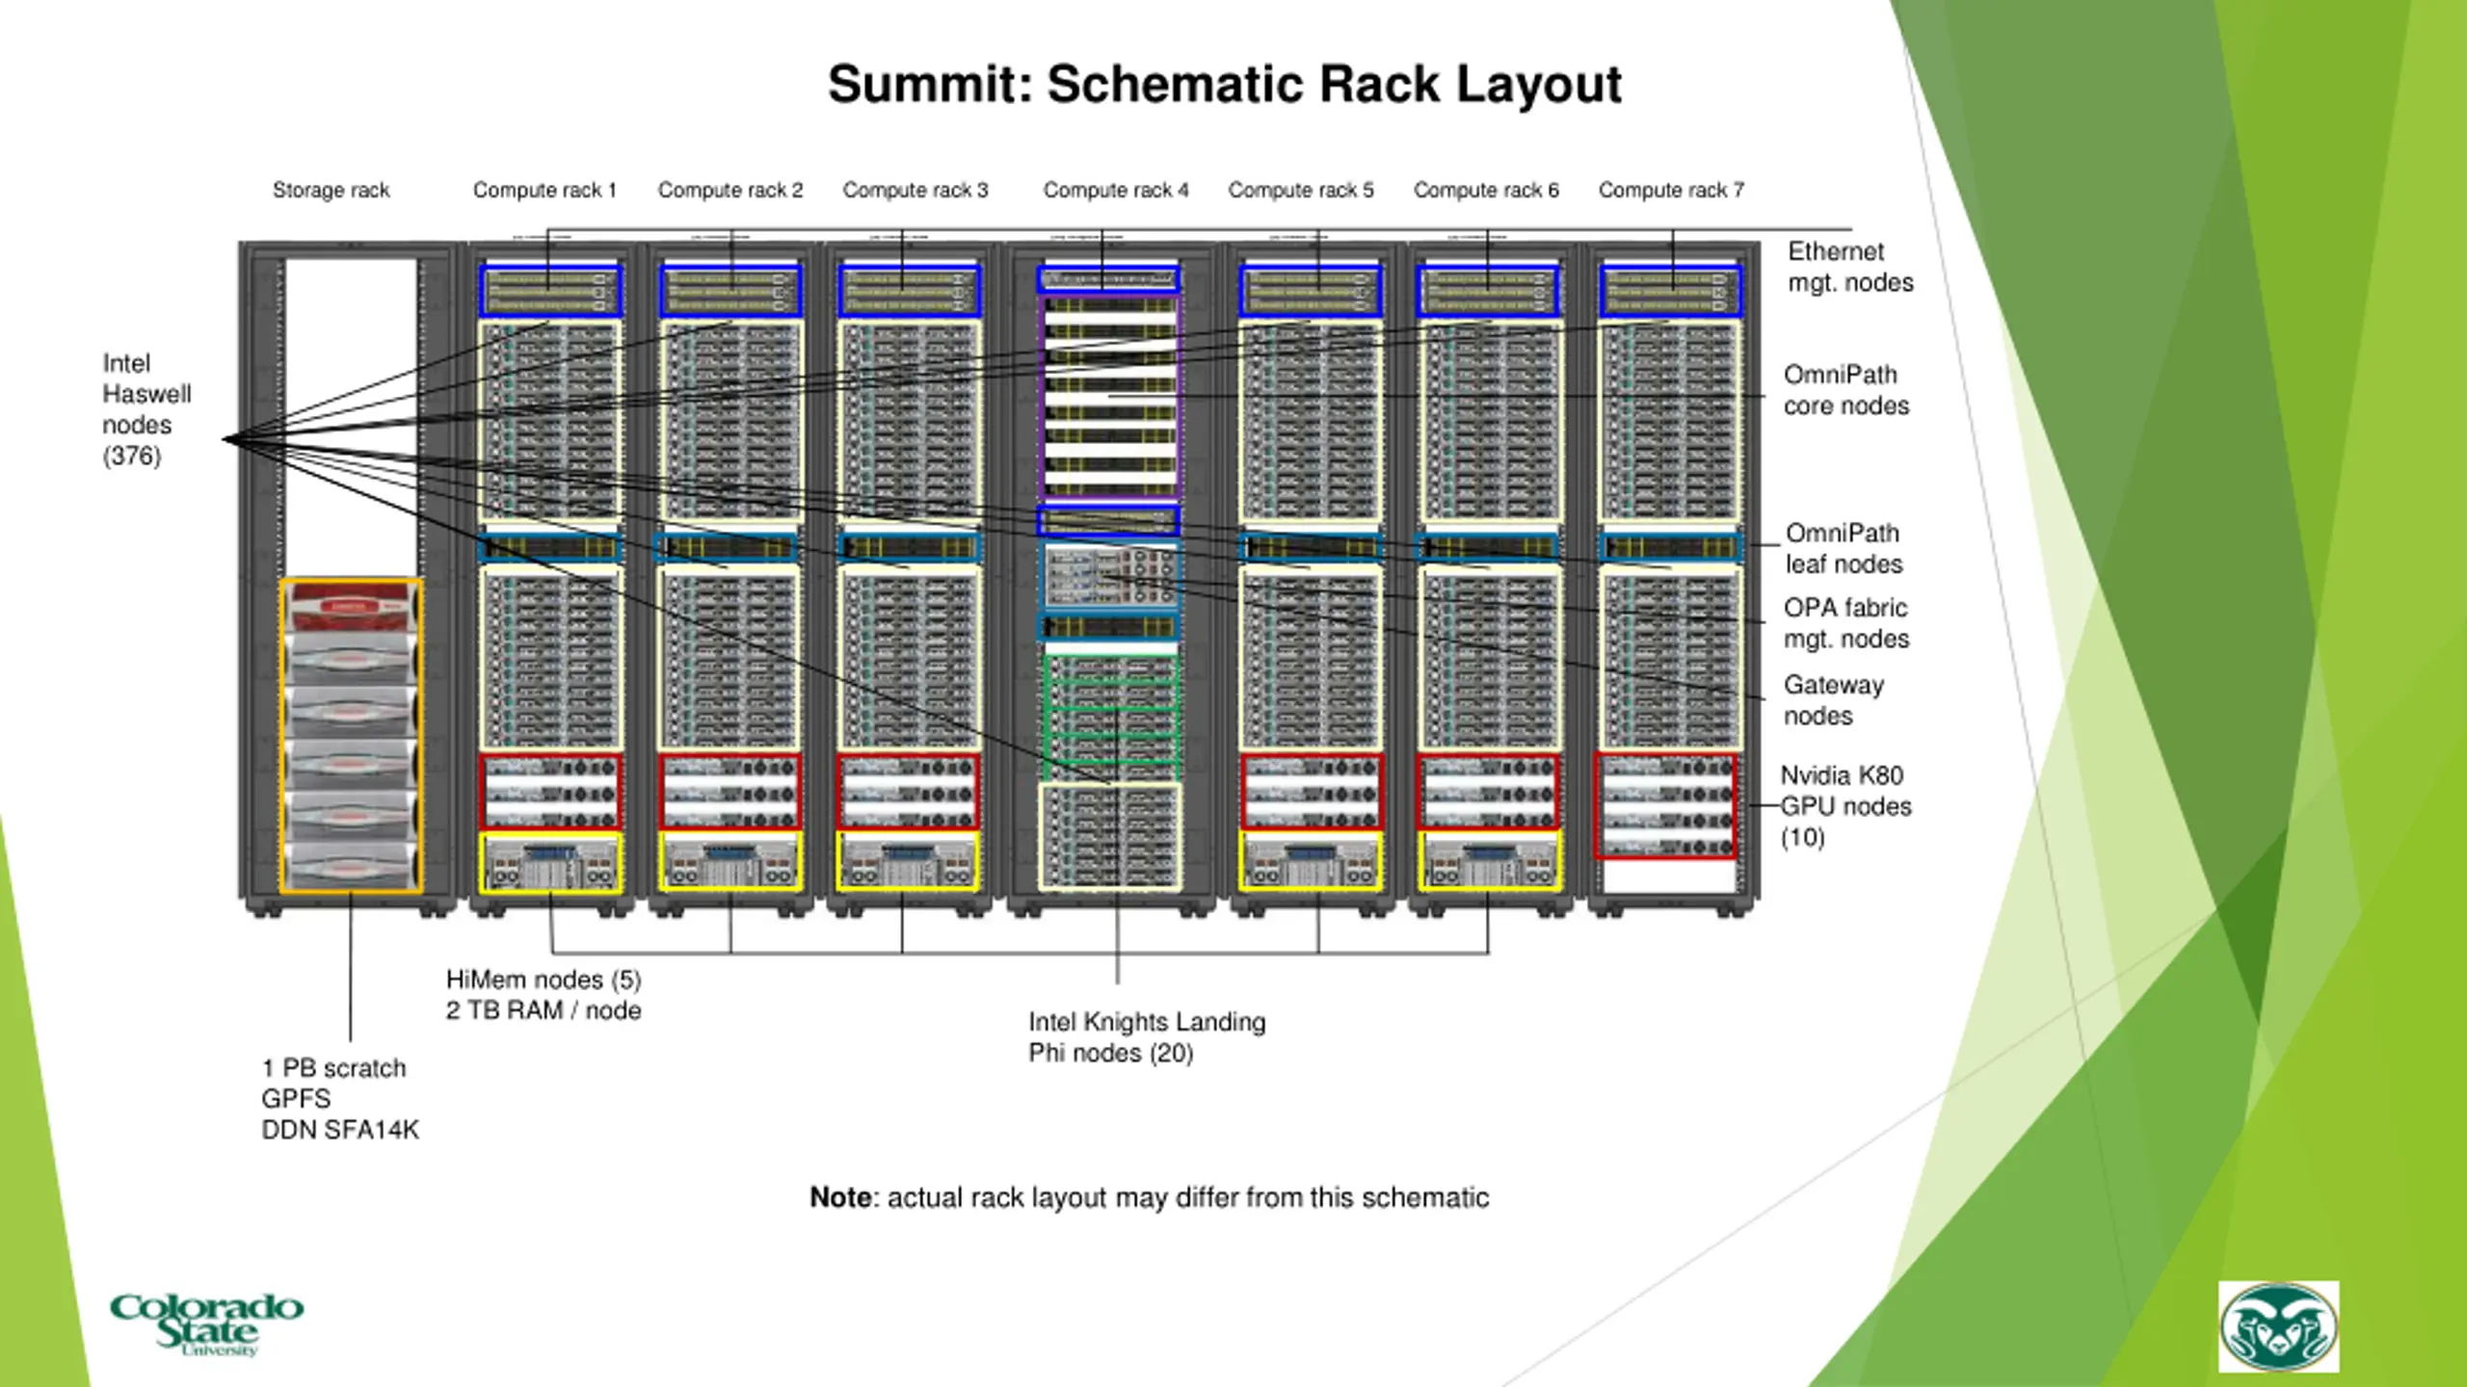Click the orange-outlined DDN storage unit
The image size is (2467, 1387).
click(x=351, y=736)
